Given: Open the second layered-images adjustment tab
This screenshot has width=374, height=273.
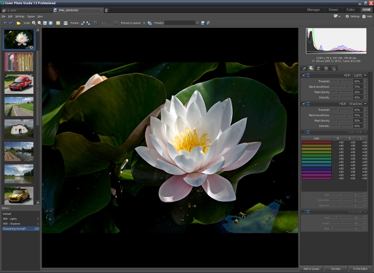Looking at the screenshot, I should [311, 68].
